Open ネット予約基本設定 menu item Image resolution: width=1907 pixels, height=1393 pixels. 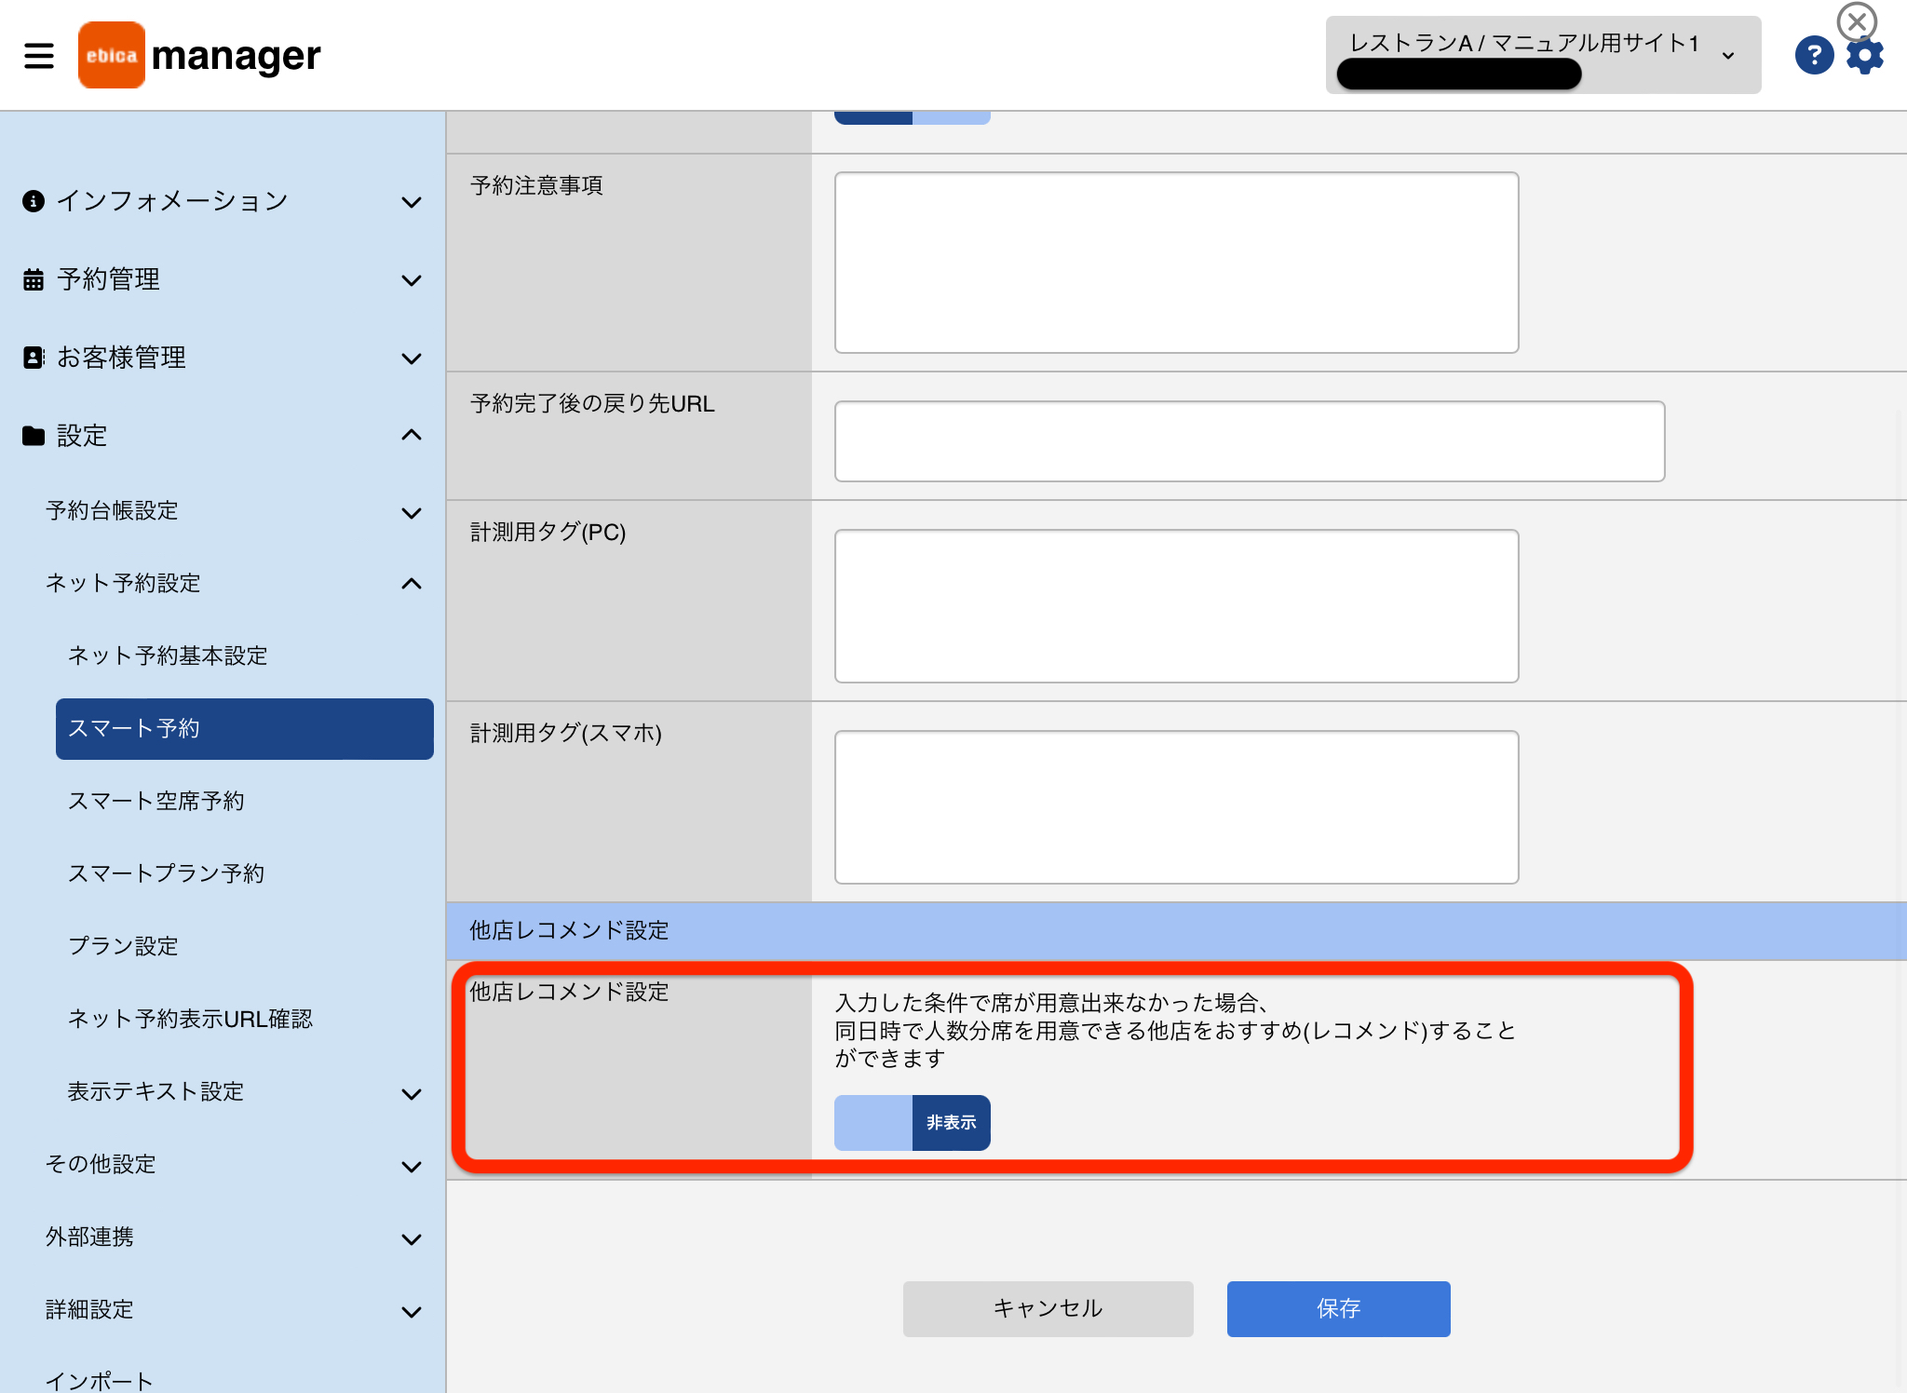[168, 656]
